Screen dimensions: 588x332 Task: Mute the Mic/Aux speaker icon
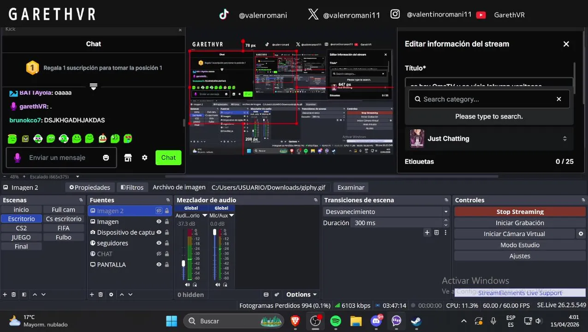(x=218, y=285)
